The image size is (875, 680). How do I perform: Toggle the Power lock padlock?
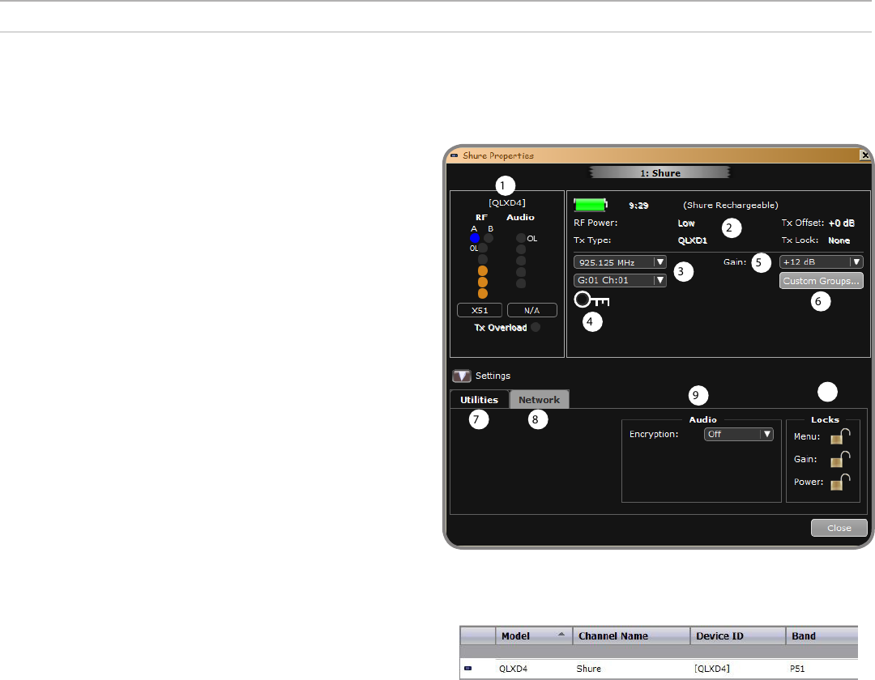pos(840,482)
